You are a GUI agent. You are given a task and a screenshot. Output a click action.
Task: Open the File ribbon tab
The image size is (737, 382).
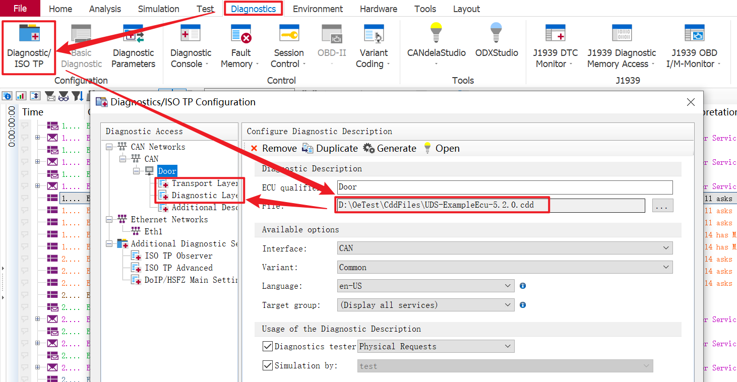click(20, 9)
